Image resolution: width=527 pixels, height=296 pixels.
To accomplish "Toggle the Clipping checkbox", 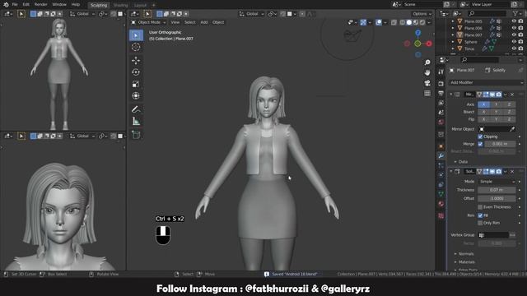I will coord(480,136).
